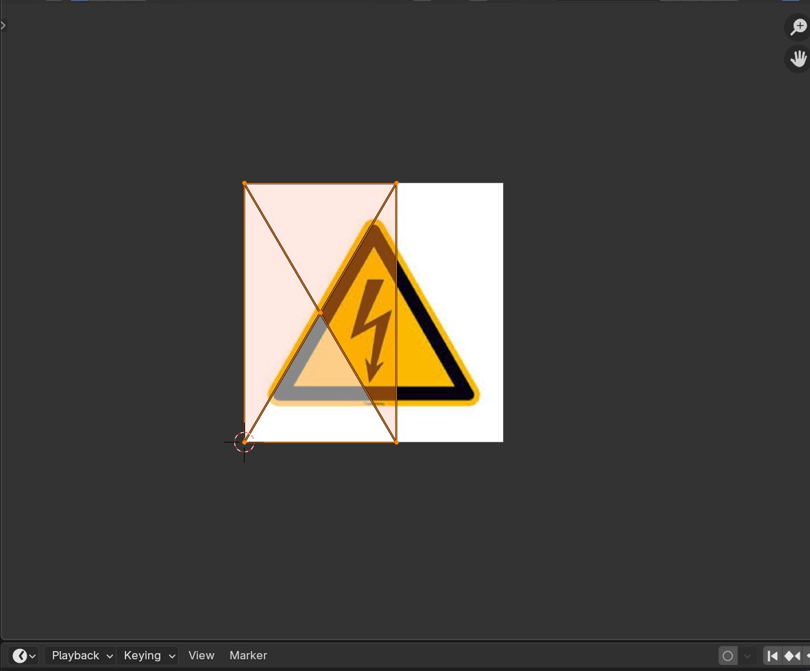Toggle the auto keying record button

(x=727, y=656)
